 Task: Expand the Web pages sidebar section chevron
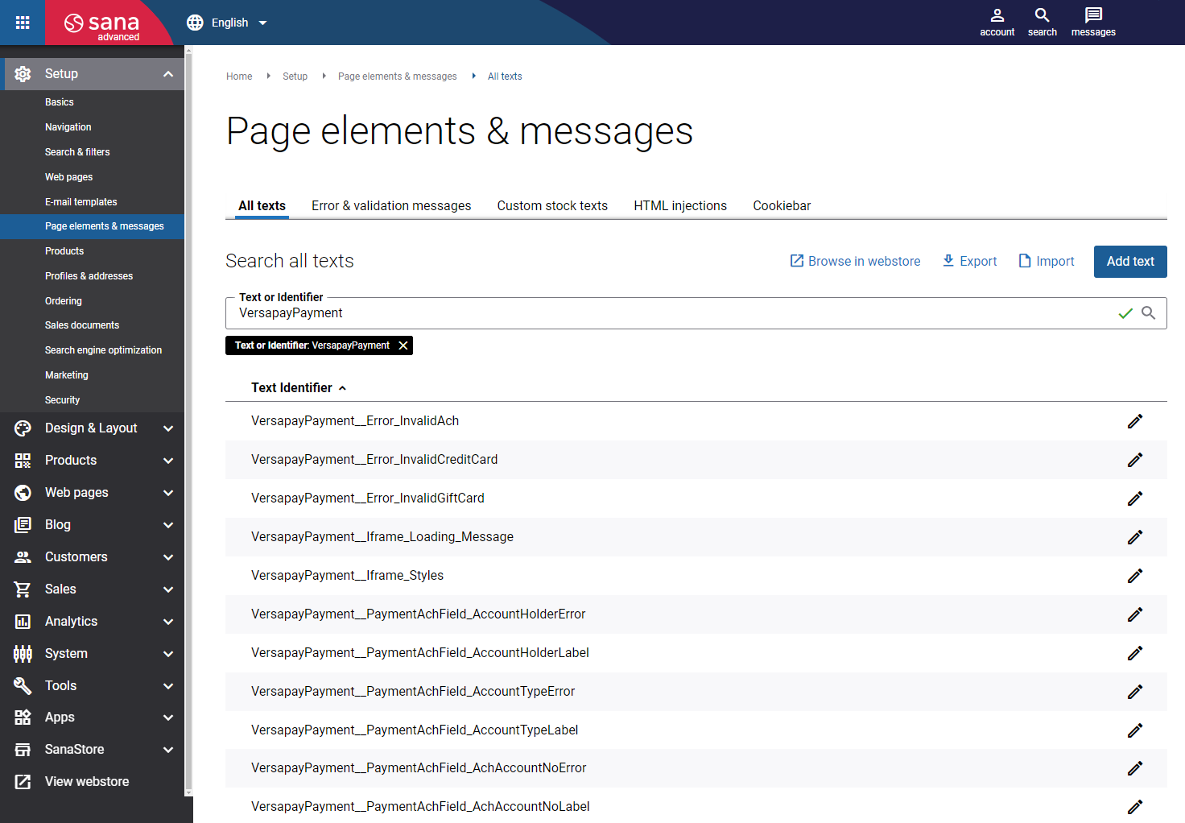click(x=168, y=493)
